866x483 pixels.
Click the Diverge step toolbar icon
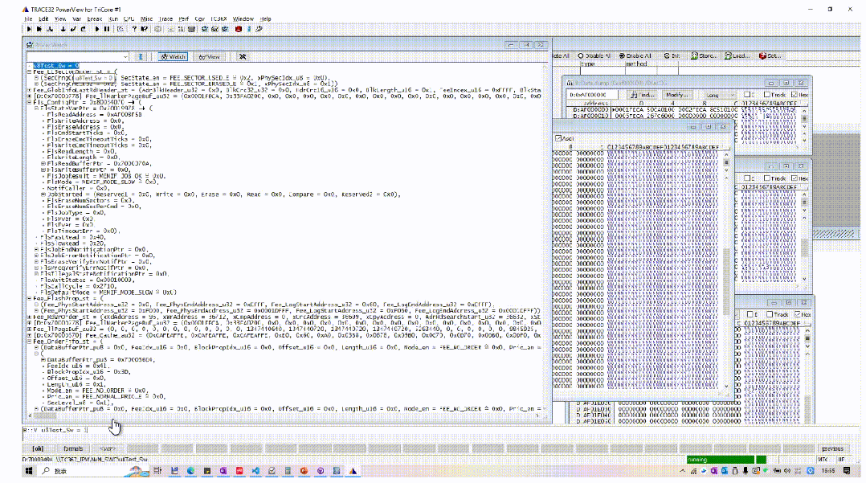pyautogui.click(x=51, y=29)
